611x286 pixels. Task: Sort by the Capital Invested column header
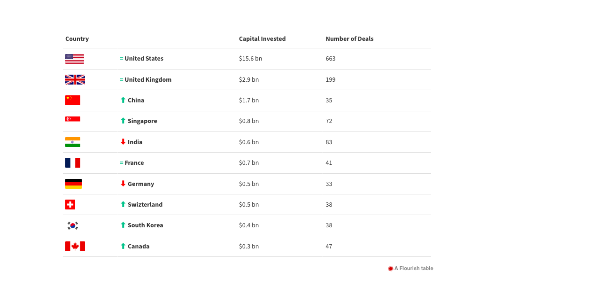[262, 39]
